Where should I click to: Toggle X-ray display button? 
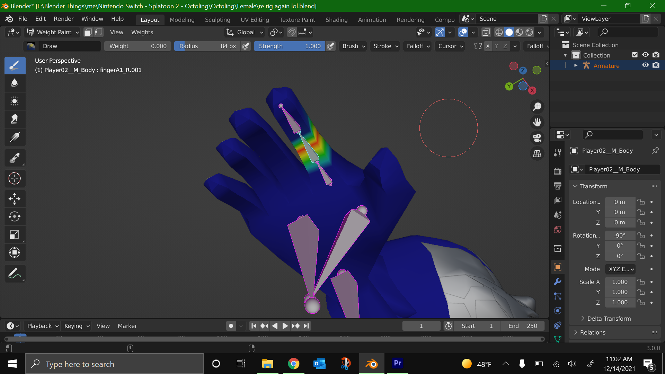(x=486, y=32)
